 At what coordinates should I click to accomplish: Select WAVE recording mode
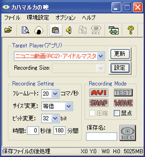[123, 103]
